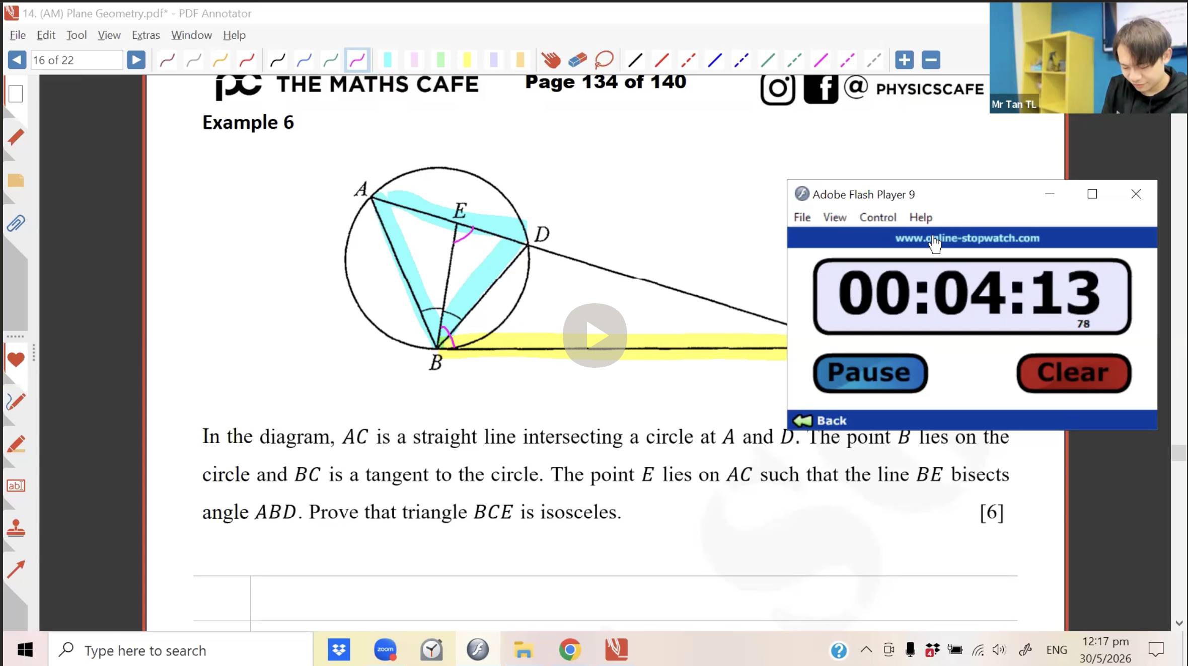Select the solid green line tool

(x=768, y=60)
